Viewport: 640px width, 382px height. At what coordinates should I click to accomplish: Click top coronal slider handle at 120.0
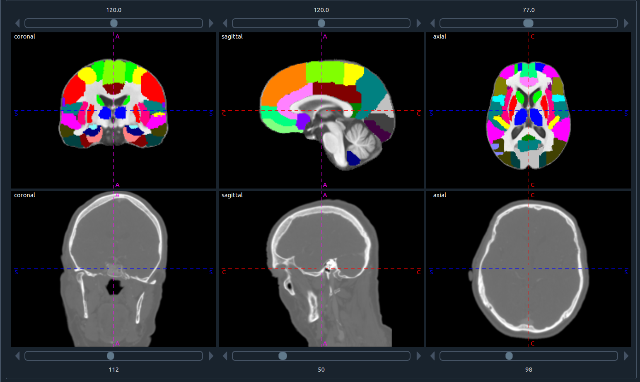pyautogui.click(x=114, y=23)
